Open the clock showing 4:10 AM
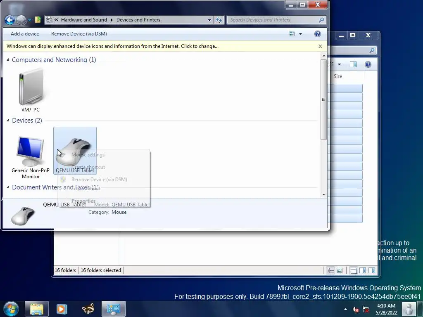The width and height of the screenshot is (423, 317). coord(386,309)
